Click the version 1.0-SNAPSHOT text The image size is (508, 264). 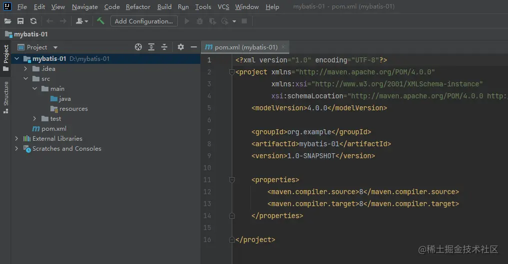coord(311,156)
